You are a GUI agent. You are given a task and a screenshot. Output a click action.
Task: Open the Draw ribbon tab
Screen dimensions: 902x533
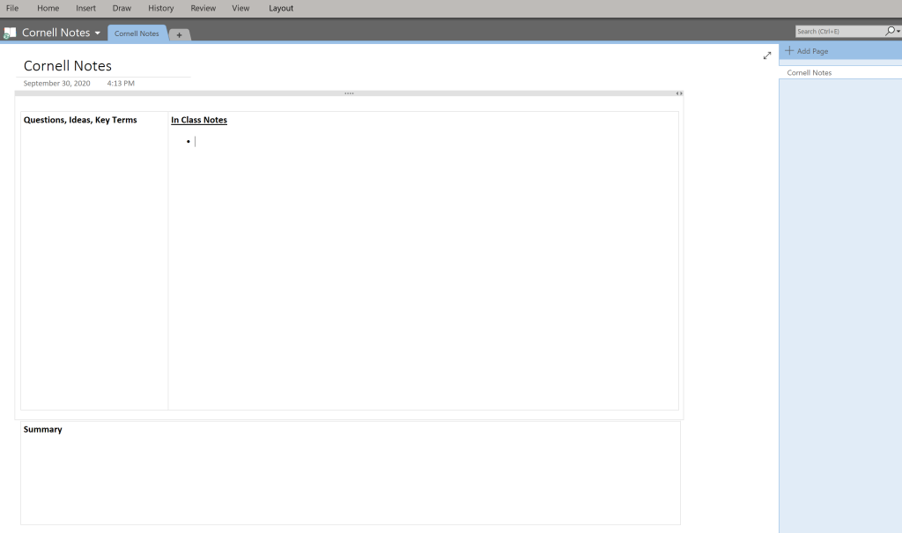point(122,8)
